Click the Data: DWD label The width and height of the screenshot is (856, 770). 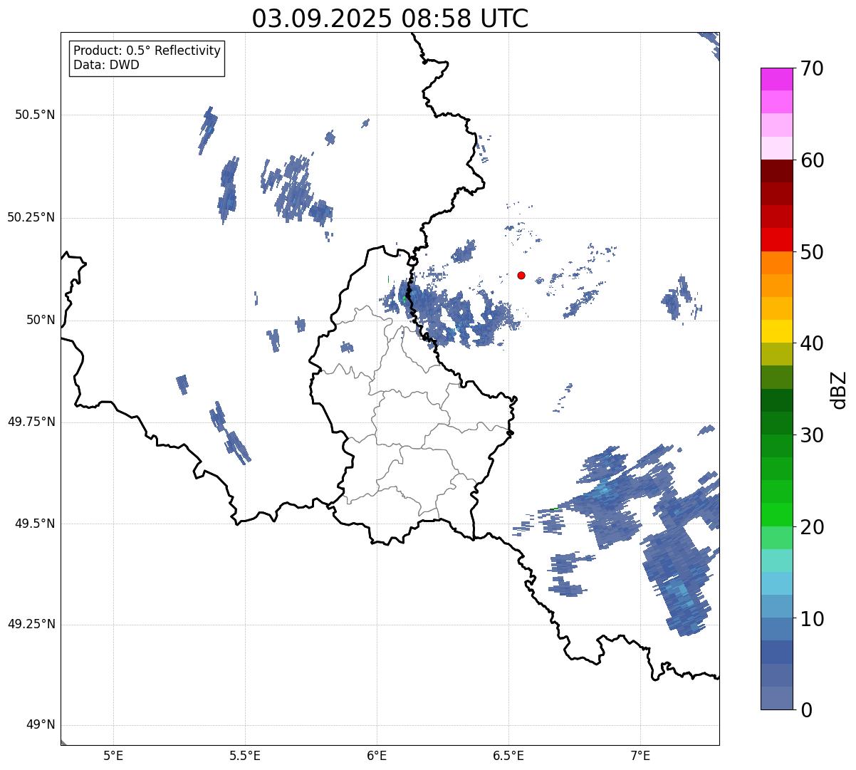pyautogui.click(x=106, y=65)
